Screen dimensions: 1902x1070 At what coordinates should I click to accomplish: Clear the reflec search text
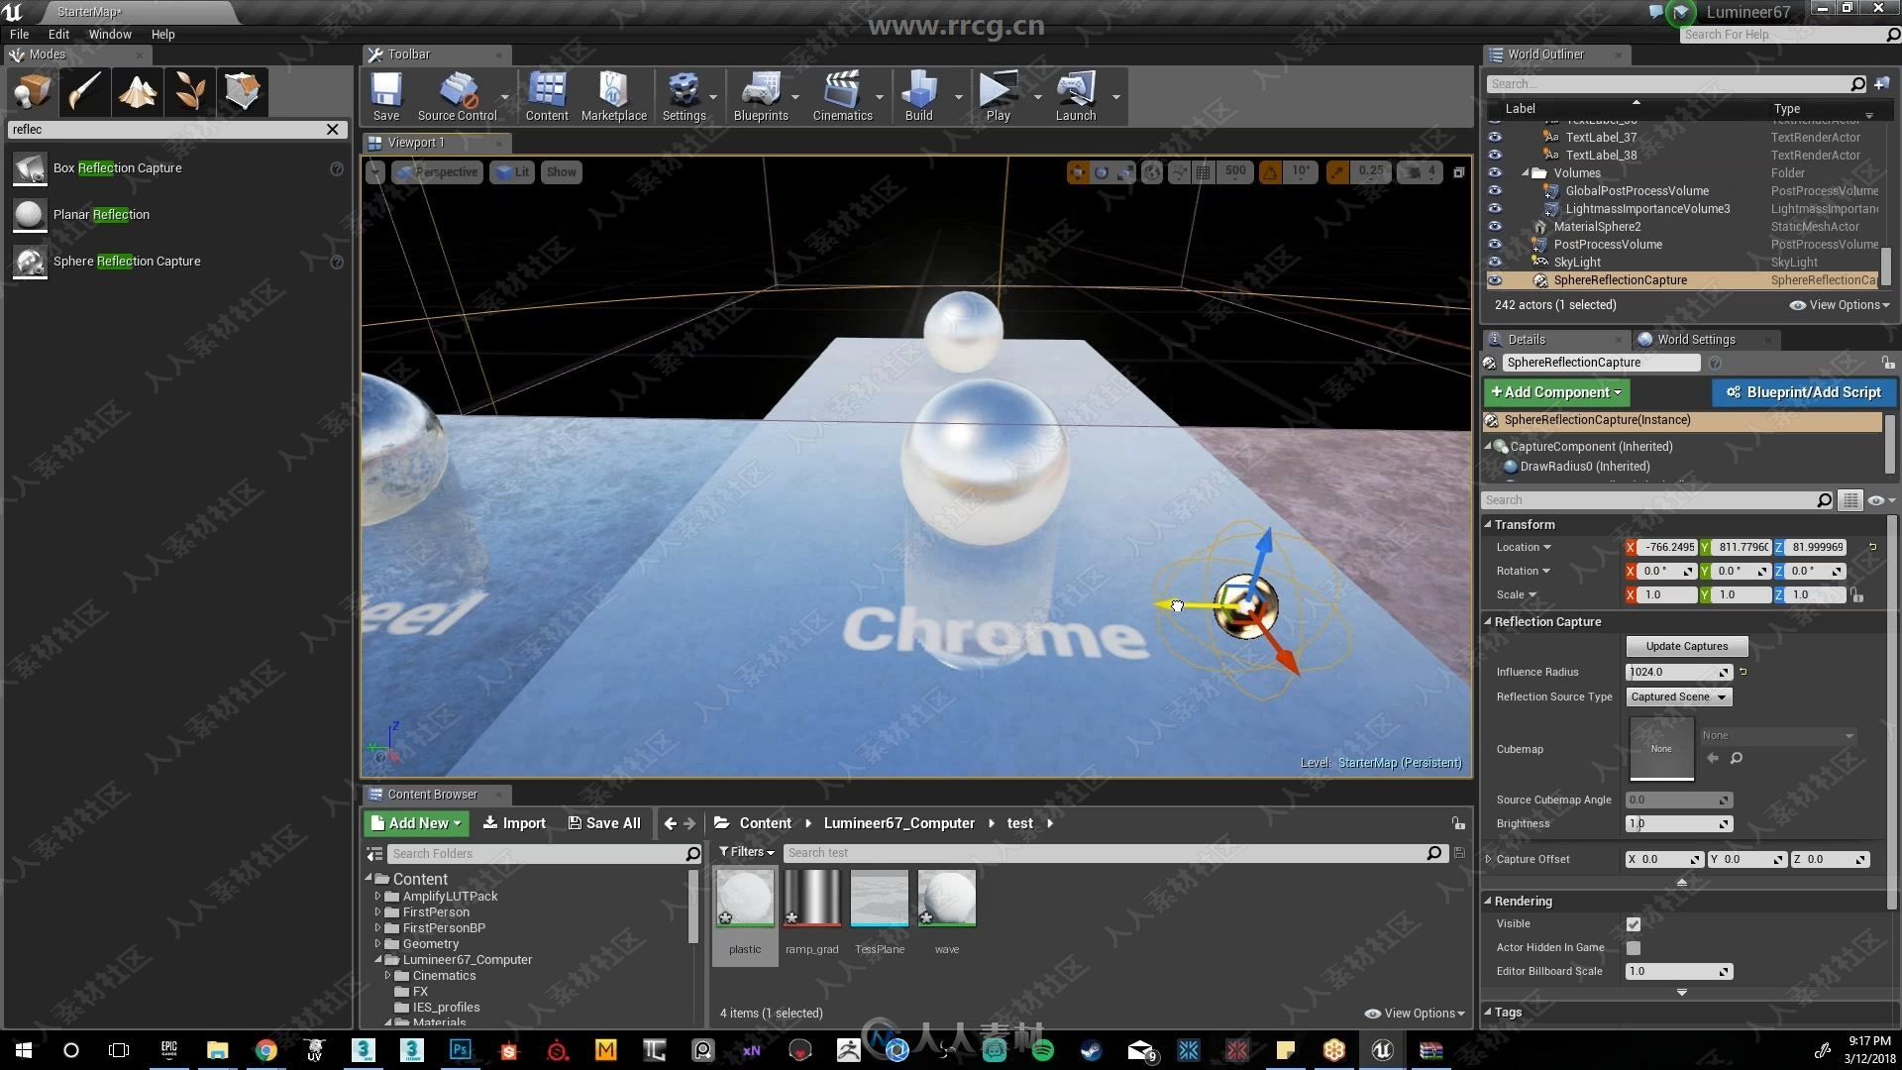(x=333, y=130)
